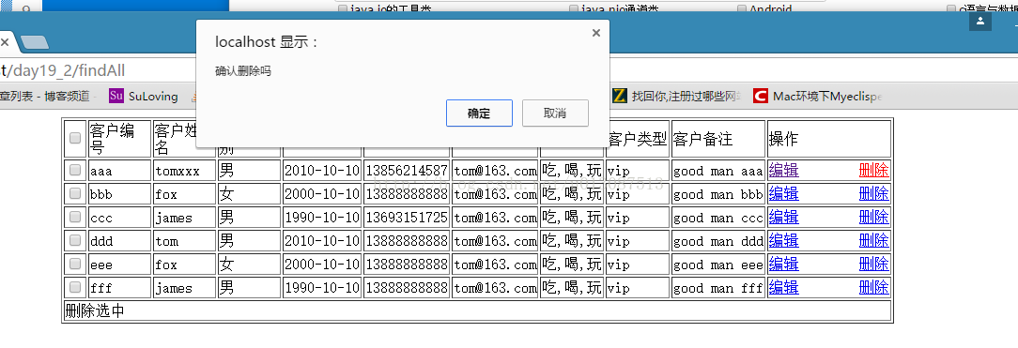
Task: Click 删除 link for customer ccc
Action: pos(874,217)
